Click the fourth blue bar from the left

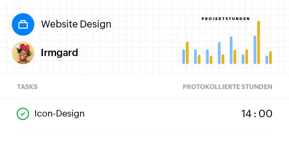tap(219, 53)
